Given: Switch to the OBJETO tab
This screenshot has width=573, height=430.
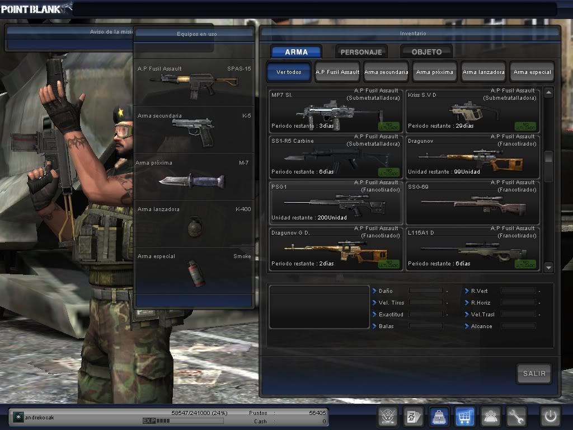Looking at the screenshot, I should pos(426,52).
